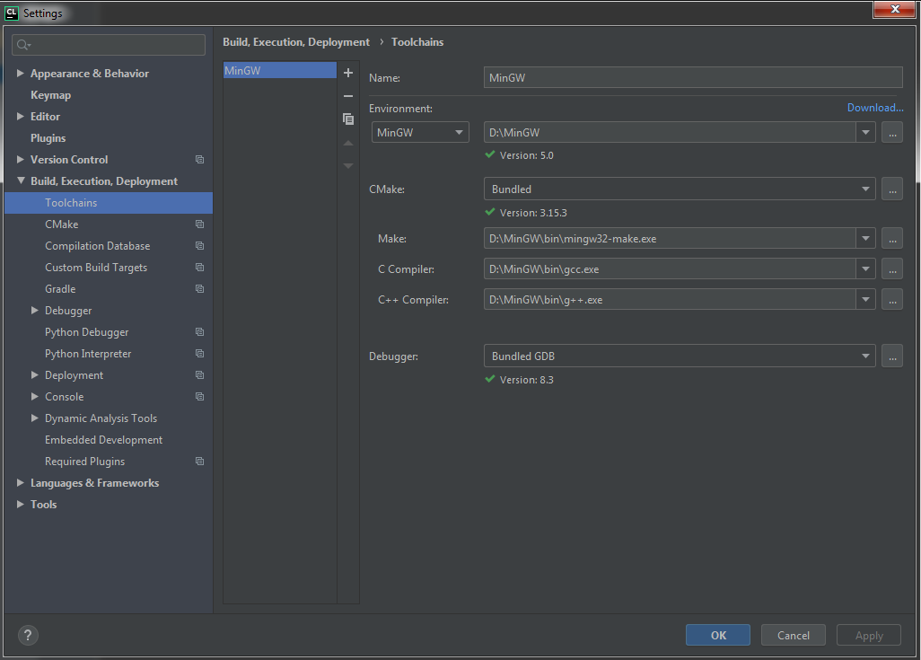Click the search magnifier icon
Screen dimensions: 921x660
pos(23,45)
